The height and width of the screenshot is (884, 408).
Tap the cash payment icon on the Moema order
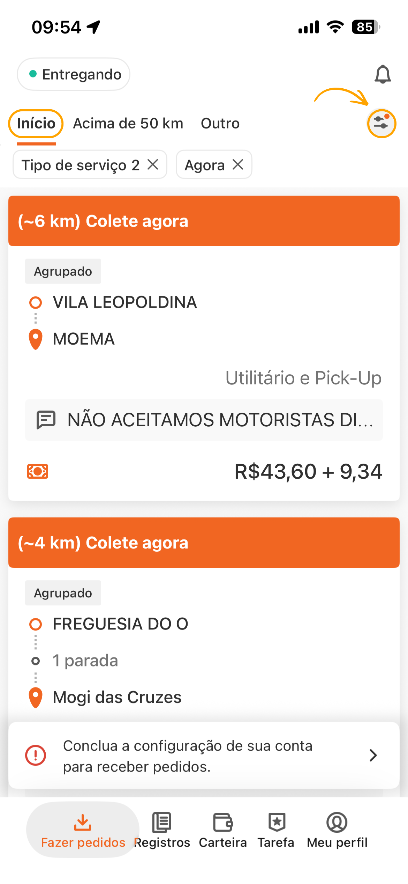click(x=38, y=472)
